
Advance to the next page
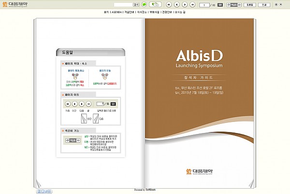click(x=185, y=4)
